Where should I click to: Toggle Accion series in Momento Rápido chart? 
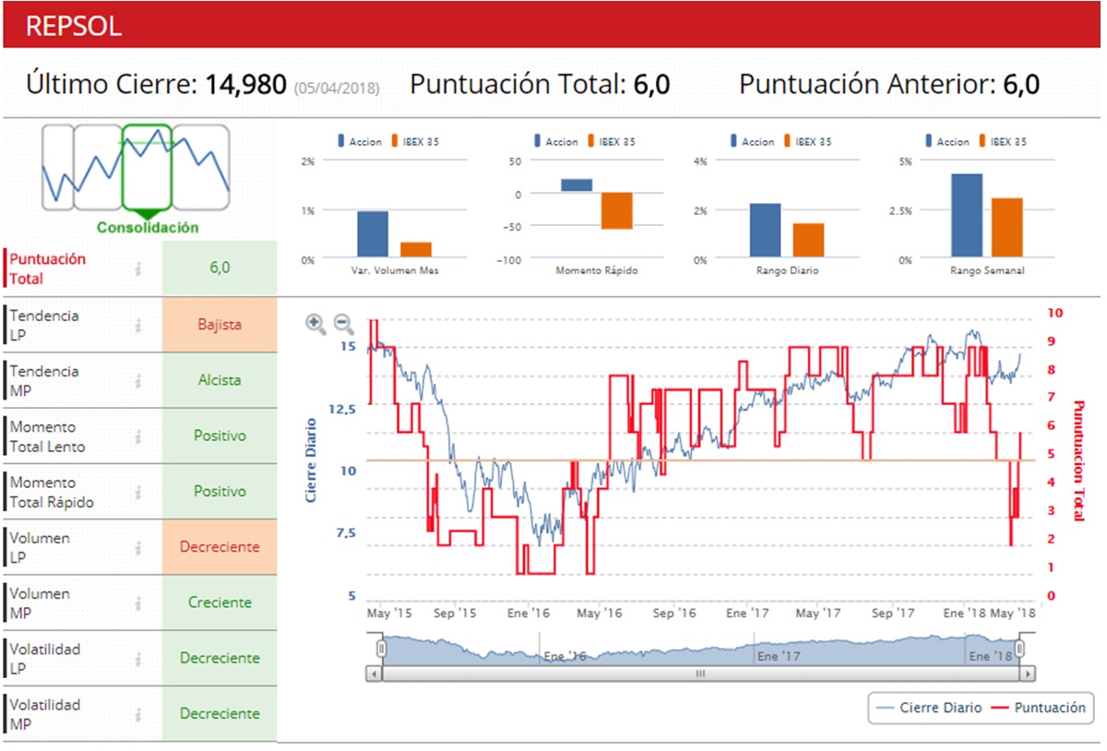pyautogui.click(x=556, y=142)
